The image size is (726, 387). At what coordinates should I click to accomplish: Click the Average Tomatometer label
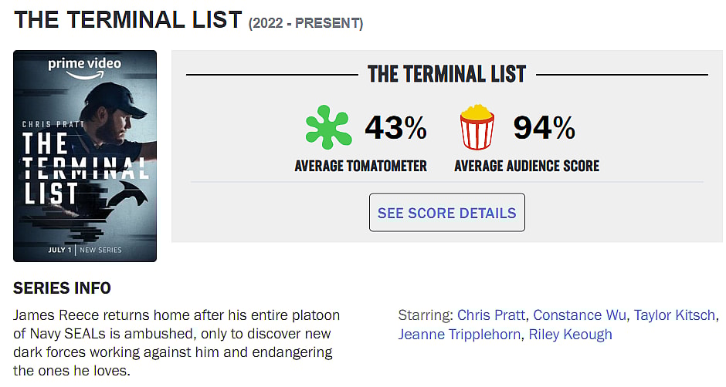(361, 166)
